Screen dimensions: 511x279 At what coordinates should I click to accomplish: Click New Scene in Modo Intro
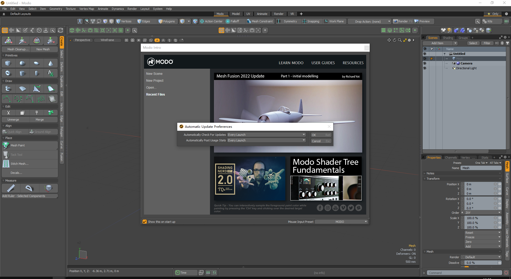(x=154, y=74)
